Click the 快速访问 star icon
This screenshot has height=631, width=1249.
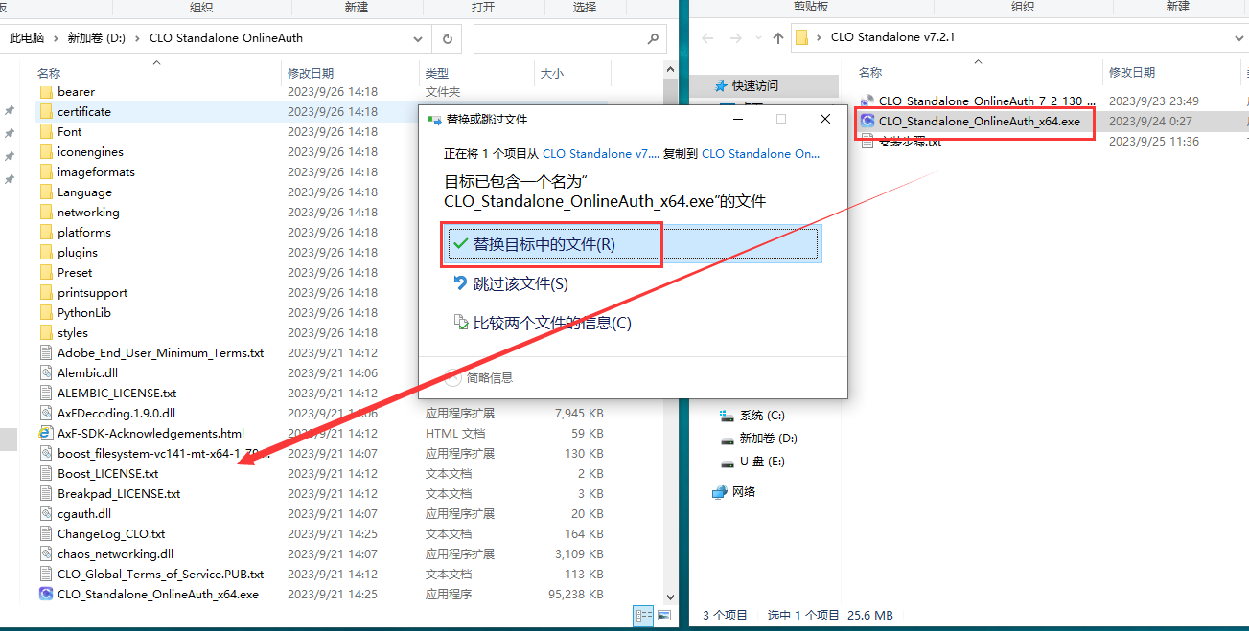(722, 86)
